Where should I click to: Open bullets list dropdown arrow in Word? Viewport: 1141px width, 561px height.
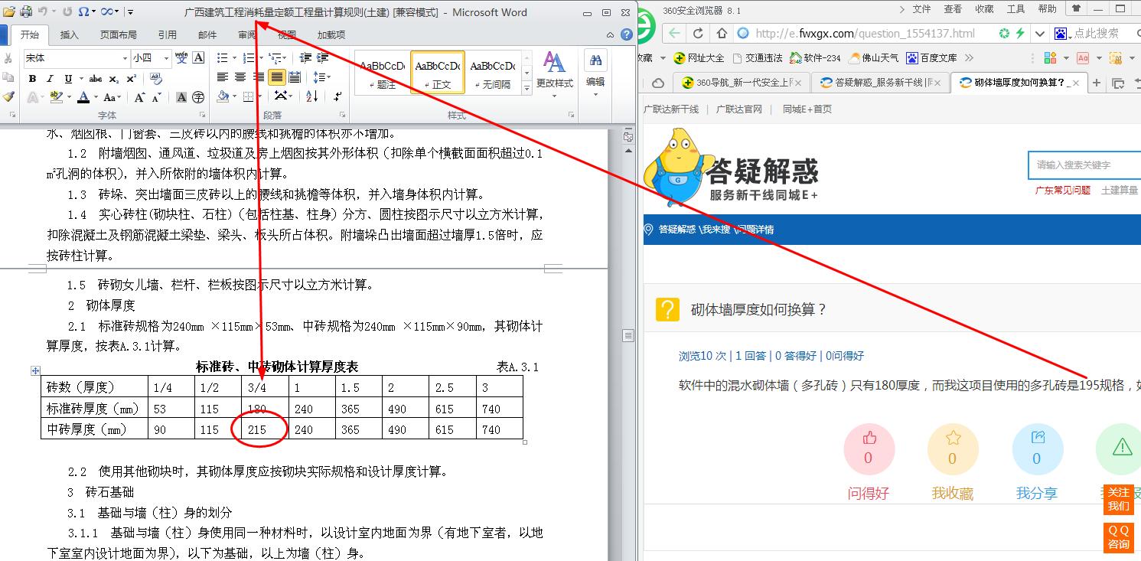coord(233,57)
